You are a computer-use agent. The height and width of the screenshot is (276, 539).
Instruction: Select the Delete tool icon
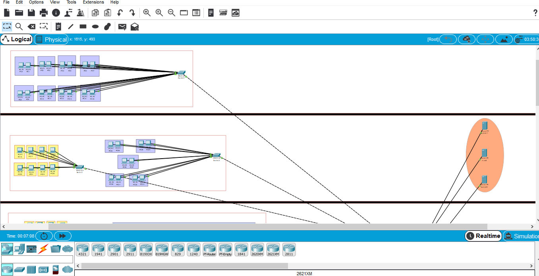(x=31, y=27)
